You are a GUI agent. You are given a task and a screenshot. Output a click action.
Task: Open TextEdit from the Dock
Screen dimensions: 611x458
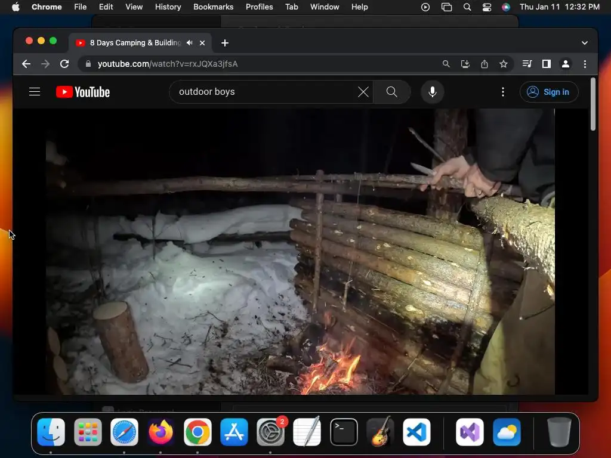(307, 432)
